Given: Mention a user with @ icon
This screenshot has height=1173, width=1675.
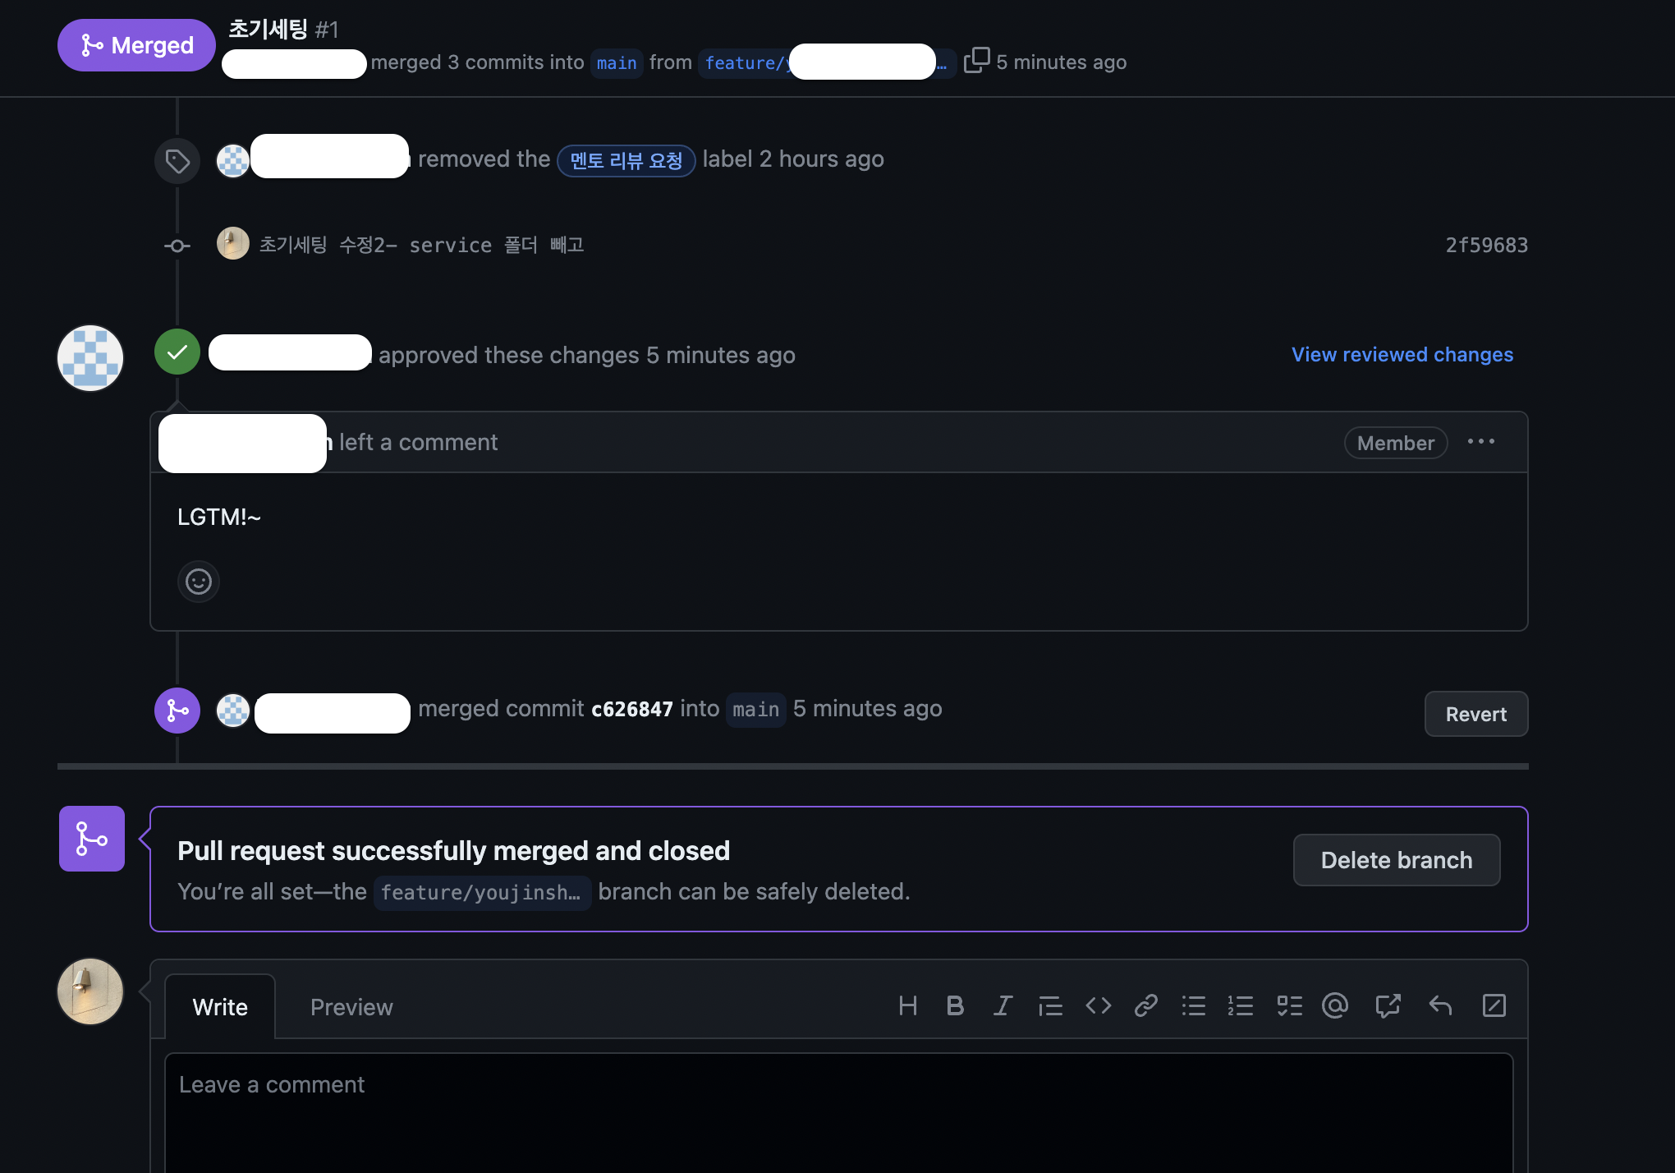Looking at the screenshot, I should [x=1335, y=1006].
